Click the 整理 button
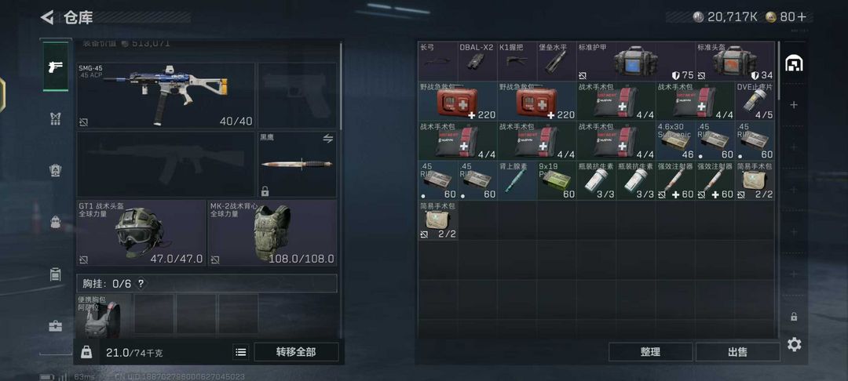Screen dimensions: 848x381 point(651,352)
